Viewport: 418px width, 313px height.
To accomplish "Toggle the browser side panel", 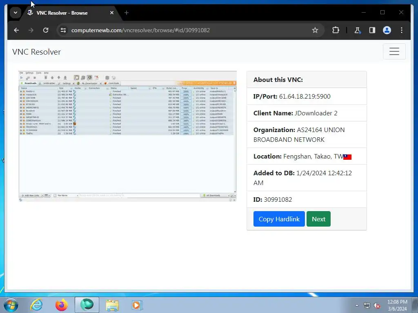I will pyautogui.click(x=372, y=30).
